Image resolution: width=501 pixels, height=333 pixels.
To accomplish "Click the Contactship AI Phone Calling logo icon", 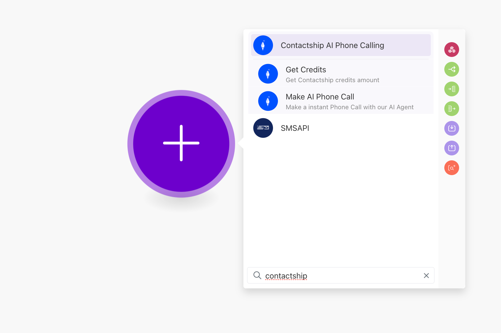I will pyautogui.click(x=263, y=45).
